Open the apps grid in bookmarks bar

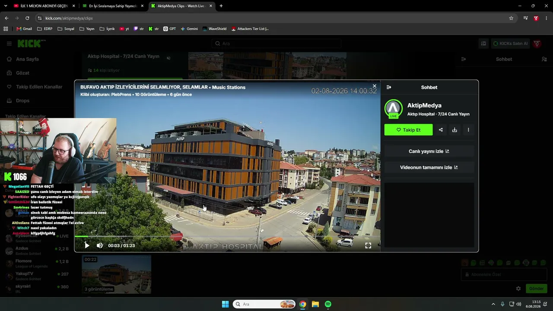6,29
